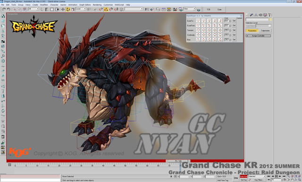This screenshot has width=302, height=182.
Task: Open the Rendering menu
Action: 97,5
